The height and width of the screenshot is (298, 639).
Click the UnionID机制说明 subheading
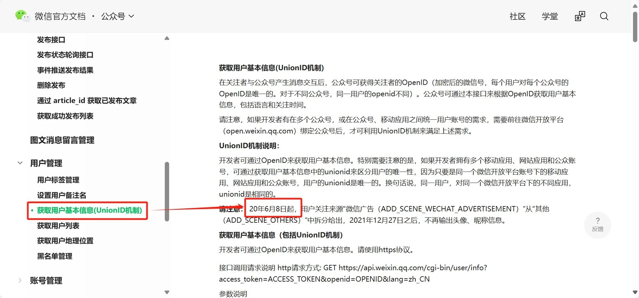(x=249, y=145)
